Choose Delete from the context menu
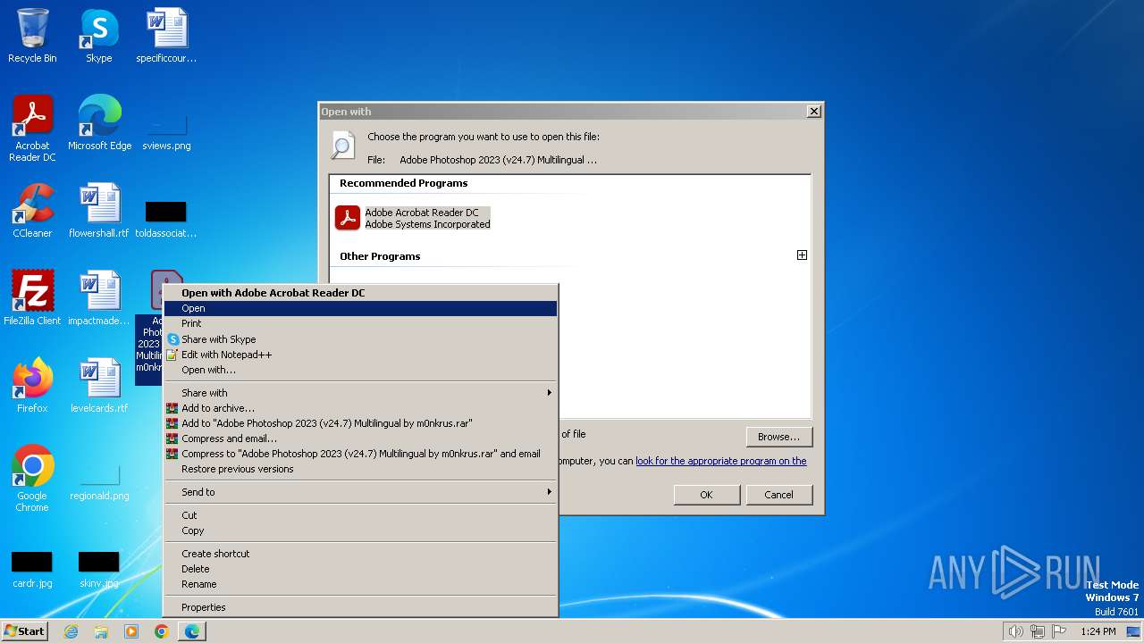1144x643 pixels. pos(359,569)
